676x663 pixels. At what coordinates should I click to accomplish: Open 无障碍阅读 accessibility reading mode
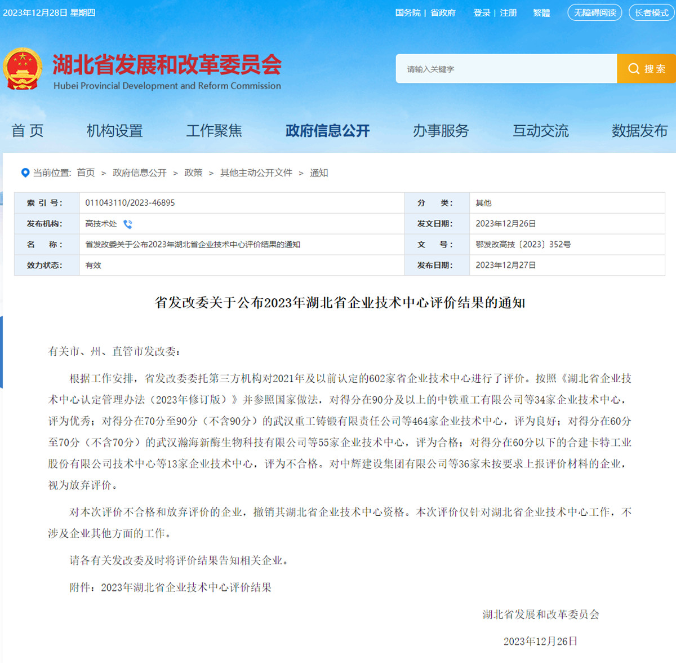594,12
